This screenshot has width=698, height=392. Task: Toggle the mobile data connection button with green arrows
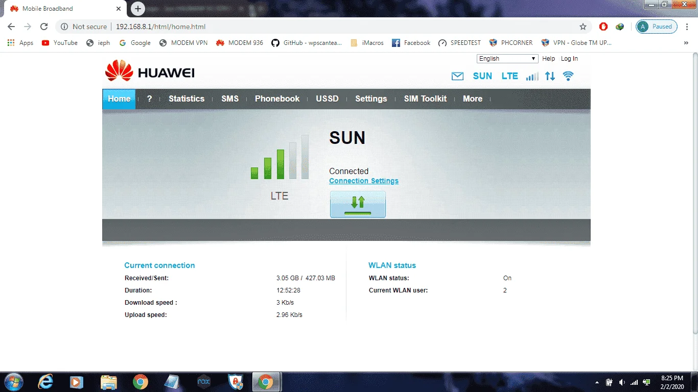click(x=358, y=204)
